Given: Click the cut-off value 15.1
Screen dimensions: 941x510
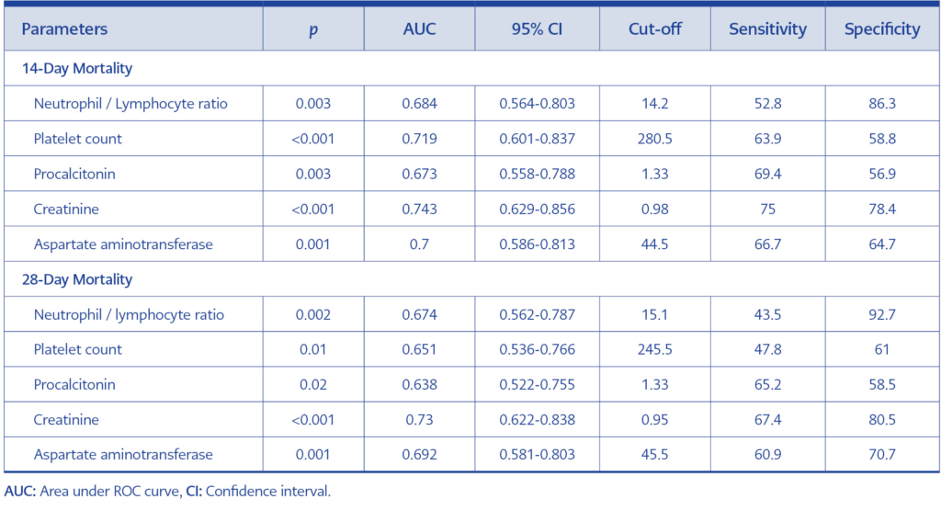Looking at the screenshot, I should [x=657, y=315].
